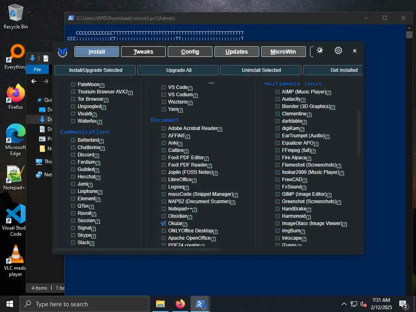Tick the Inkscape checkbox
The image size is (416, 312).
pos(277,238)
